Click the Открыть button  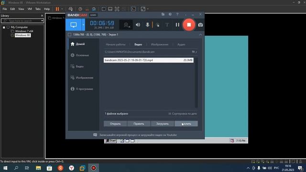[115, 124]
